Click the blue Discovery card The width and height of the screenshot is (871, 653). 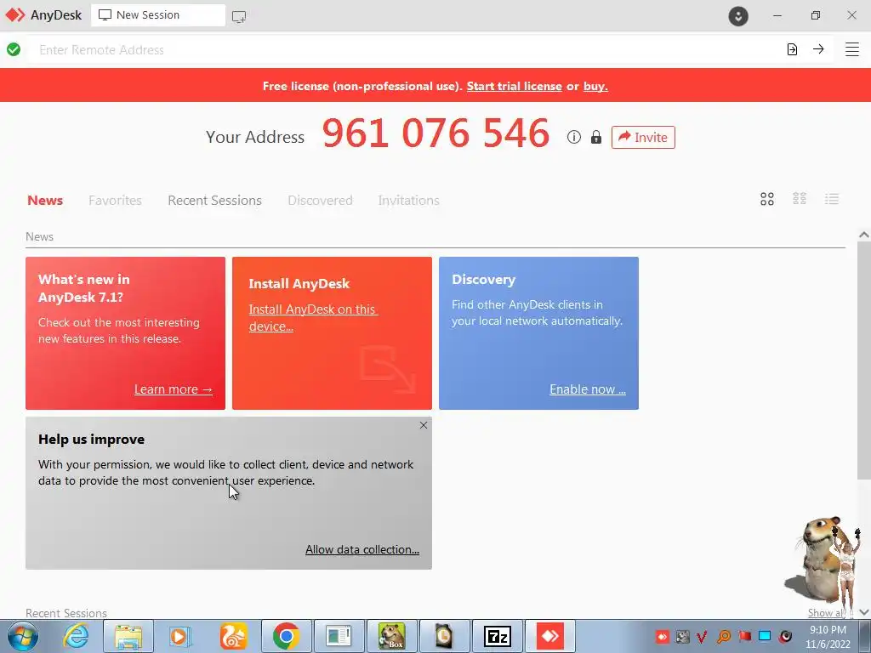click(x=538, y=333)
